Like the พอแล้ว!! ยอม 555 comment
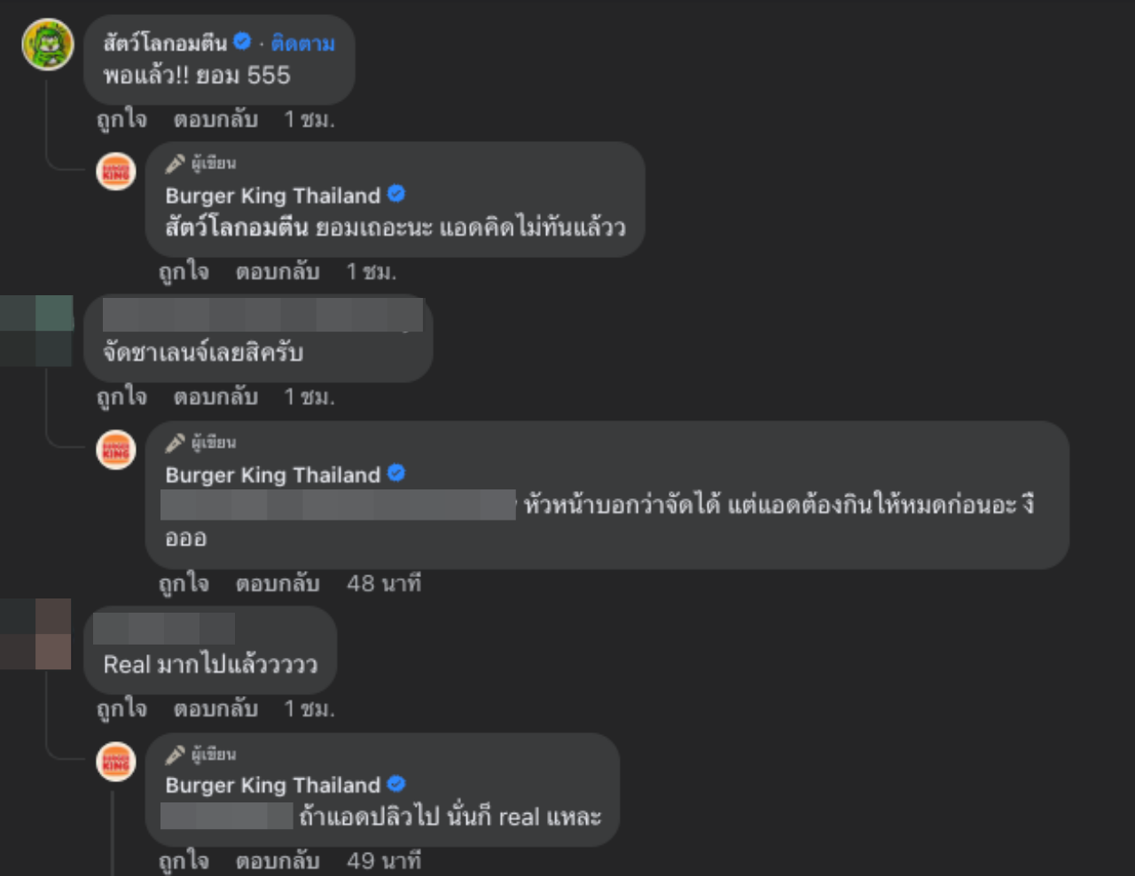 pos(121,119)
